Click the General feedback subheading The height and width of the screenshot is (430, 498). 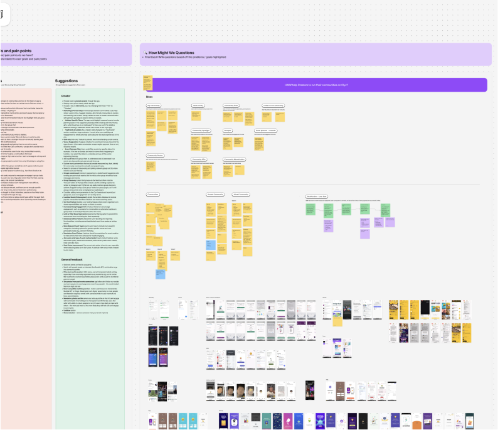(72, 260)
